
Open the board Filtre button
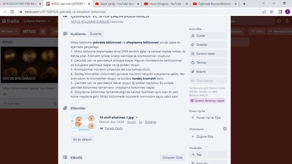pyautogui.click(x=257, y=31)
